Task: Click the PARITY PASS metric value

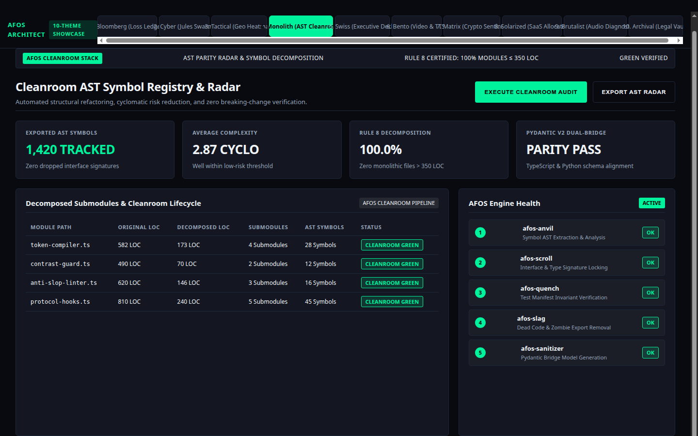Action: point(564,150)
